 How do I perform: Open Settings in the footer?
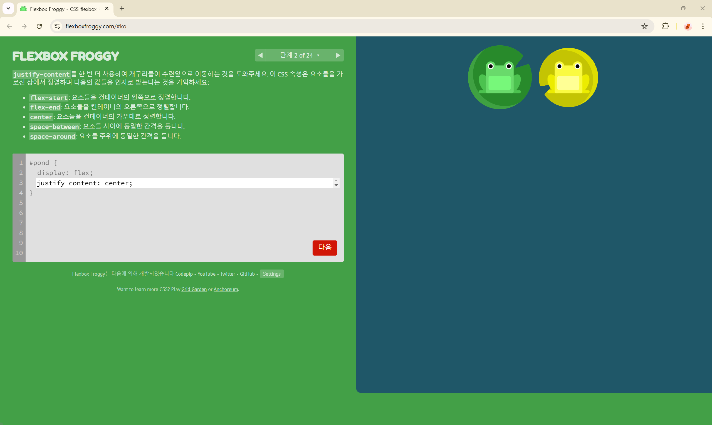[271, 274]
